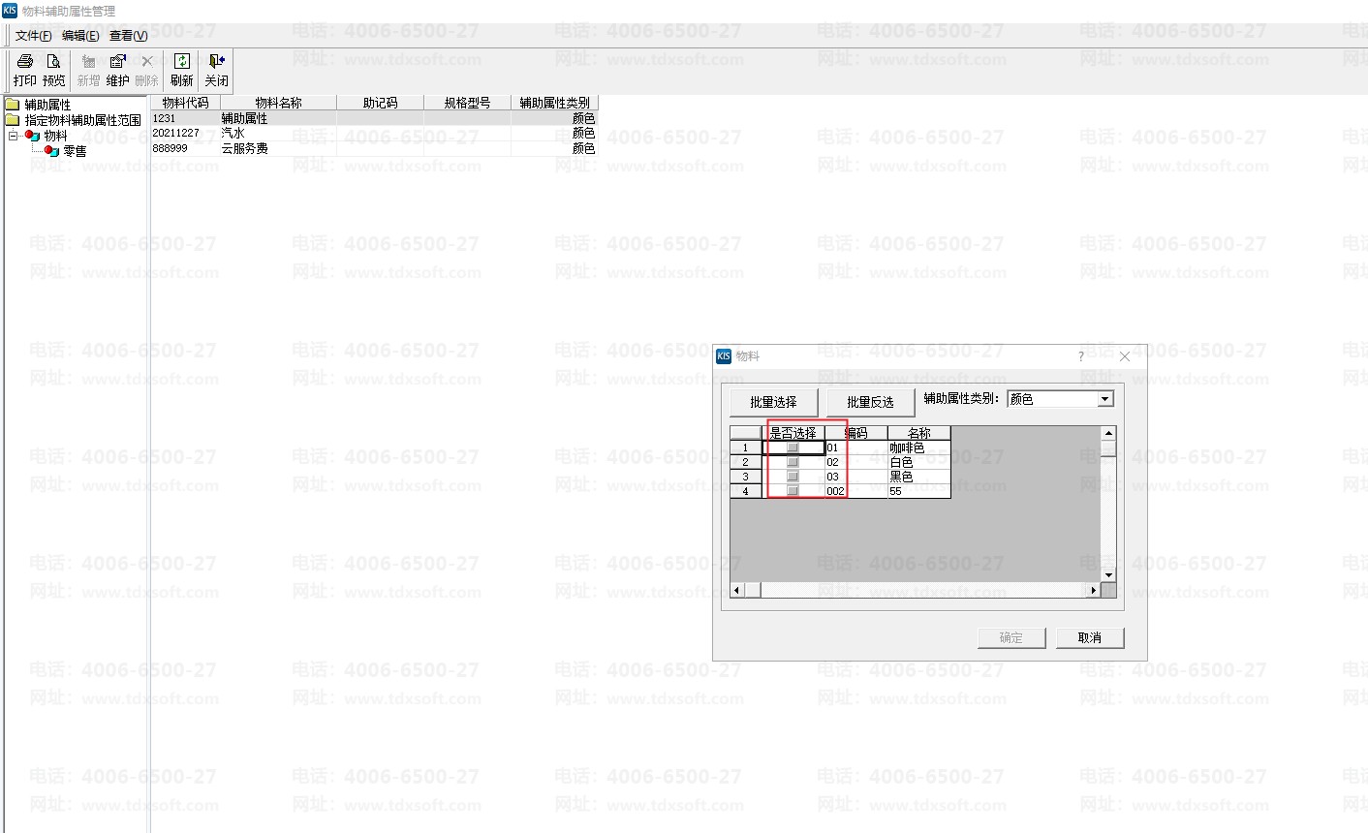
Task: Select row header 1 in dialog grid
Action: [x=746, y=447]
